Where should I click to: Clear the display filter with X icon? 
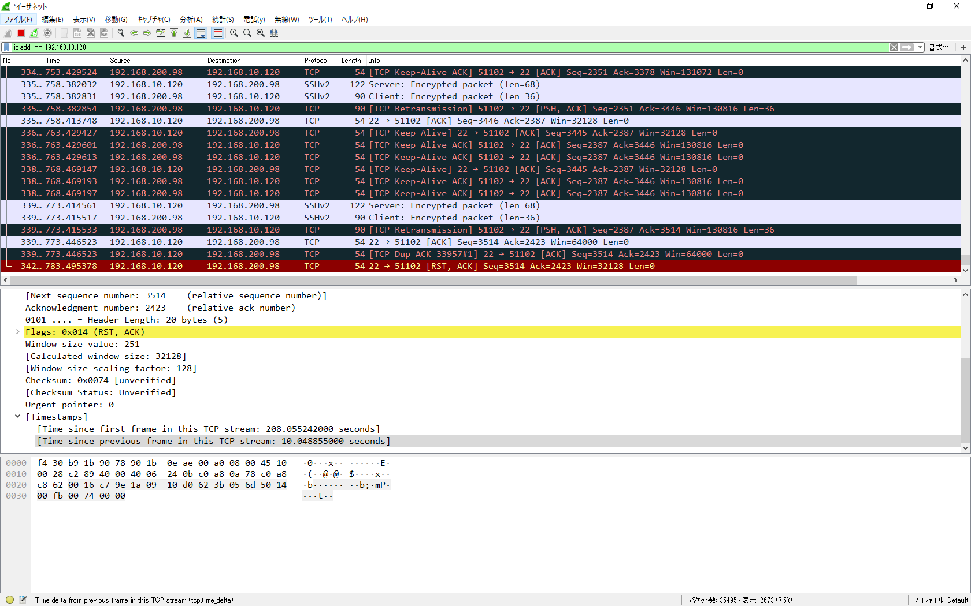click(894, 47)
